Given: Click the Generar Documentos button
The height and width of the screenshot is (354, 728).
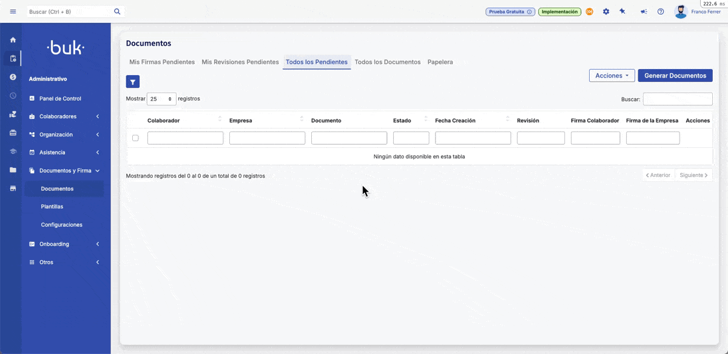Looking at the screenshot, I should click(x=675, y=76).
